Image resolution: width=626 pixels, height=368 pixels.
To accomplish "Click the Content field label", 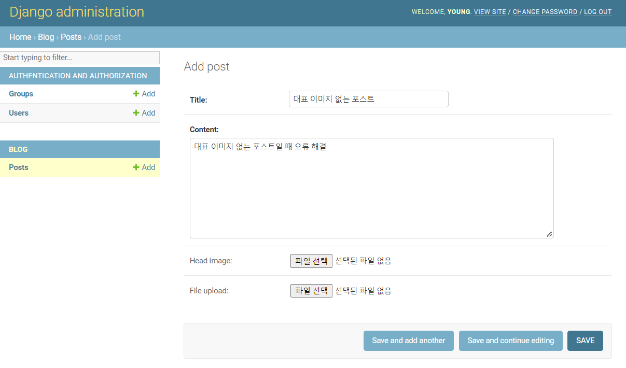I will [204, 130].
